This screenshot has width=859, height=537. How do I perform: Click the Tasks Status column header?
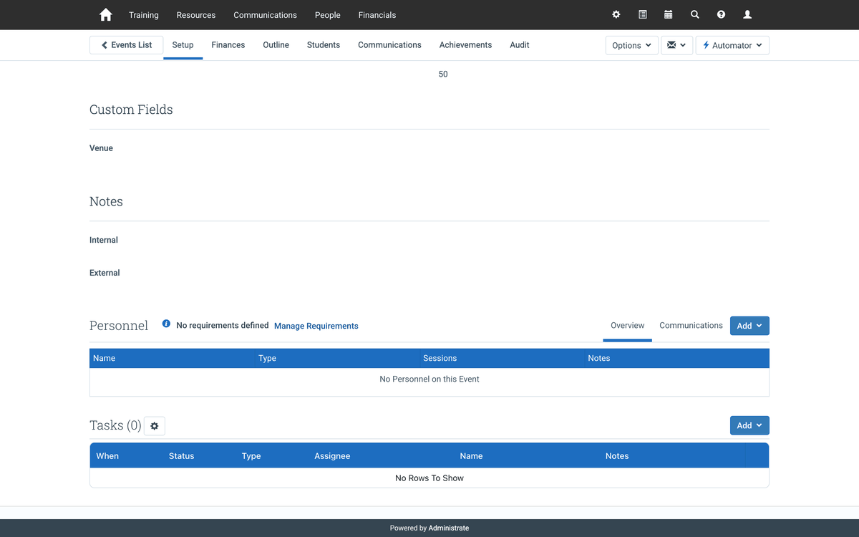[x=181, y=456]
